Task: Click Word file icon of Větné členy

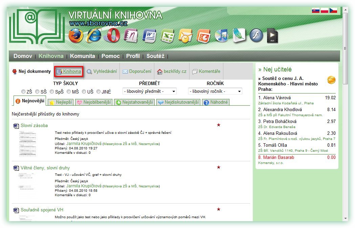Action: [x=16, y=168]
